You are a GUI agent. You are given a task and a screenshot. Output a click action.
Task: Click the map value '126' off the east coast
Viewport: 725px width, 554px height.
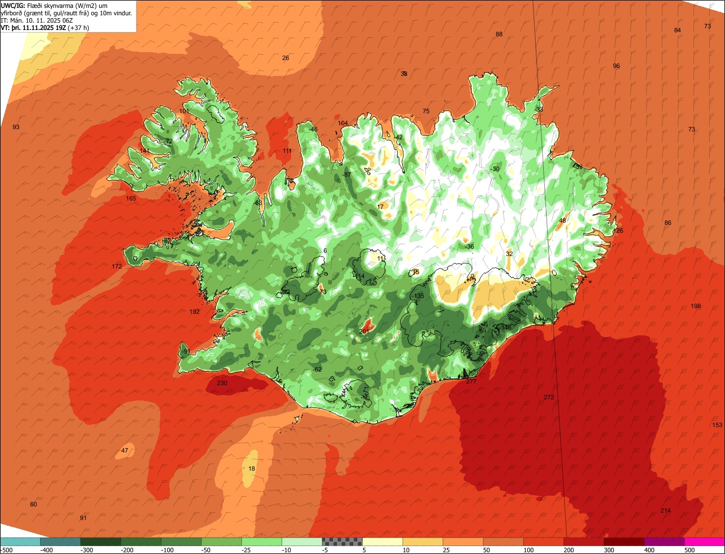coord(618,231)
